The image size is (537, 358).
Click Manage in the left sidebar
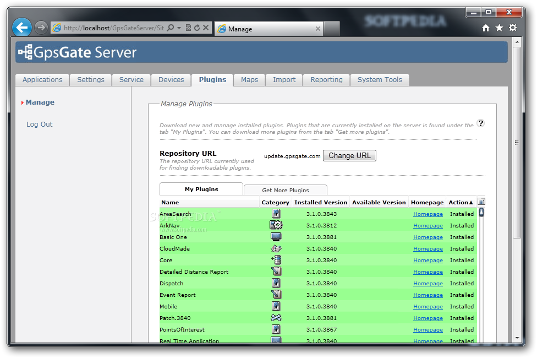40,102
